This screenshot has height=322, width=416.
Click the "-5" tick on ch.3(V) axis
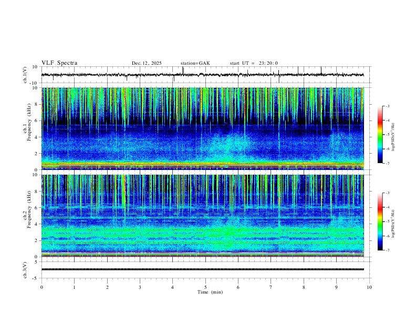pos(36,278)
